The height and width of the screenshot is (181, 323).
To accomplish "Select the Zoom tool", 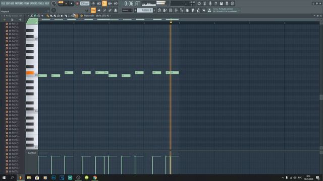I will click(73, 16).
